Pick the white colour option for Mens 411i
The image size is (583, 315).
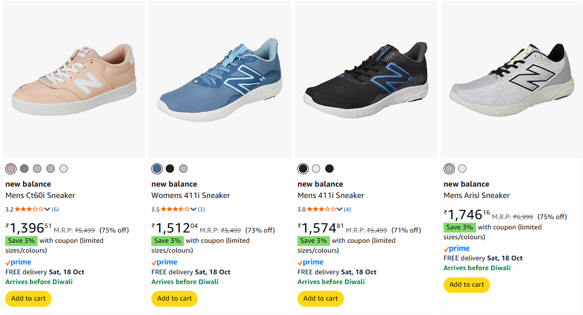[x=316, y=169]
